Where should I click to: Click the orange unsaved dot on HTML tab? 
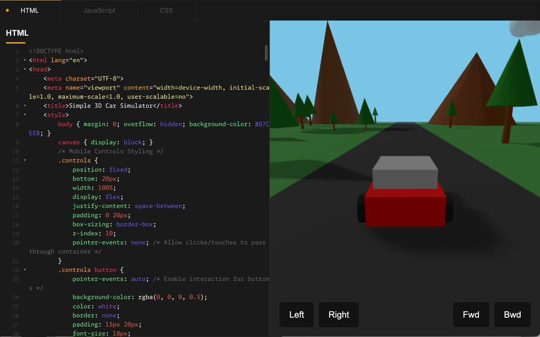click(x=7, y=10)
